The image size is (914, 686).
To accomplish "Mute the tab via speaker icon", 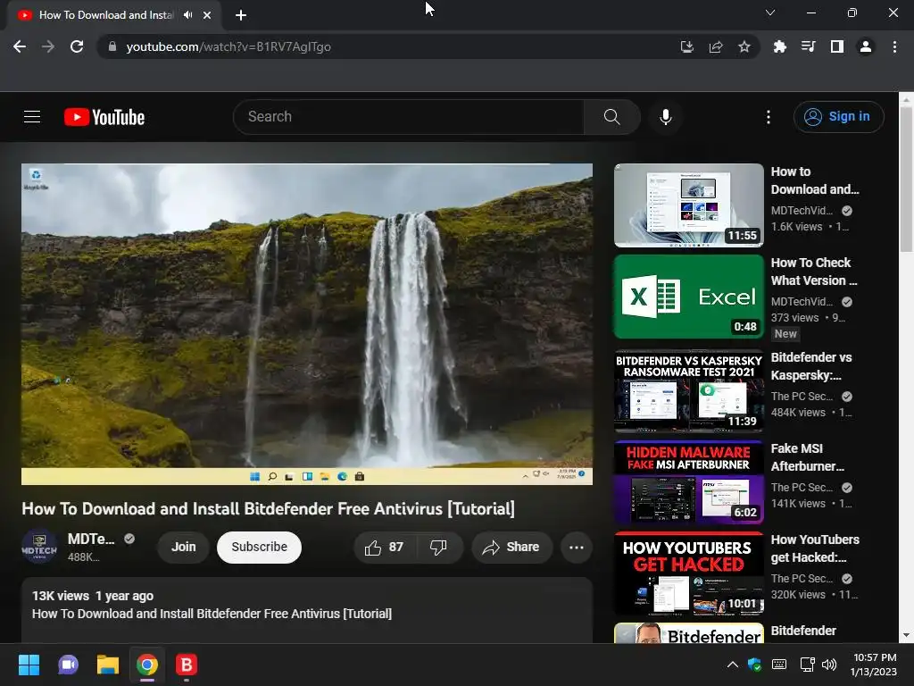I will pos(187,15).
